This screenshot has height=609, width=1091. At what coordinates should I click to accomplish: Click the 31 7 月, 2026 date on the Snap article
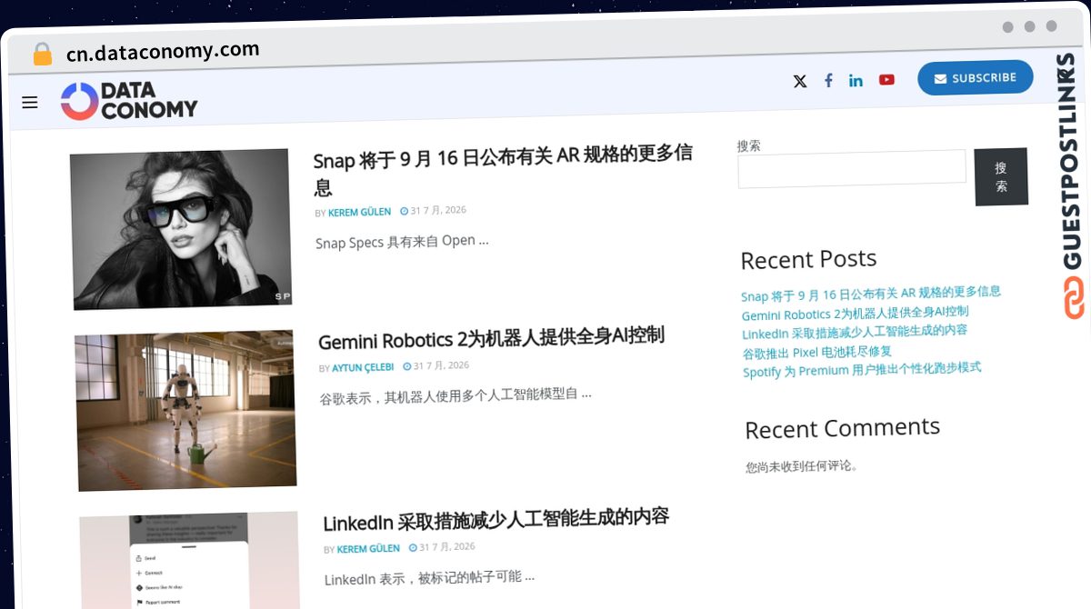pyautogui.click(x=438, y=210)
